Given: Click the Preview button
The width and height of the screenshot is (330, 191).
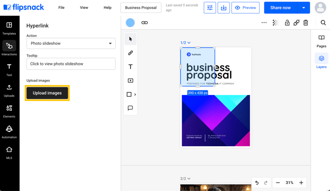Looking at the screenshot, I should pyautogui.click(x=245, y=8).
